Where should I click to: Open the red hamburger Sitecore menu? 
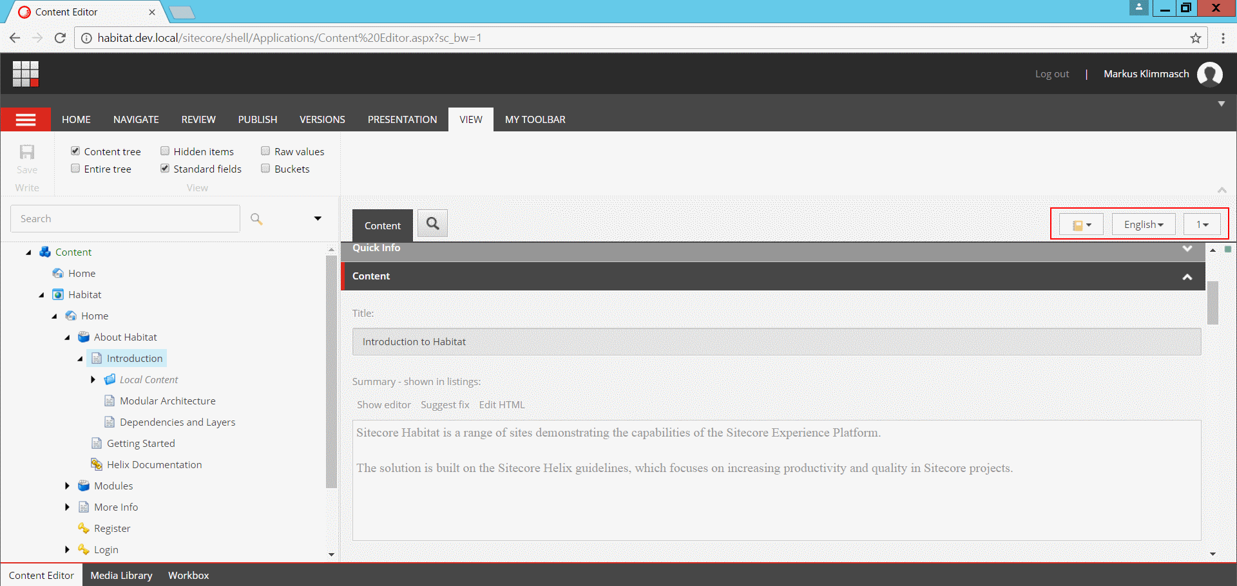[26, 120]
